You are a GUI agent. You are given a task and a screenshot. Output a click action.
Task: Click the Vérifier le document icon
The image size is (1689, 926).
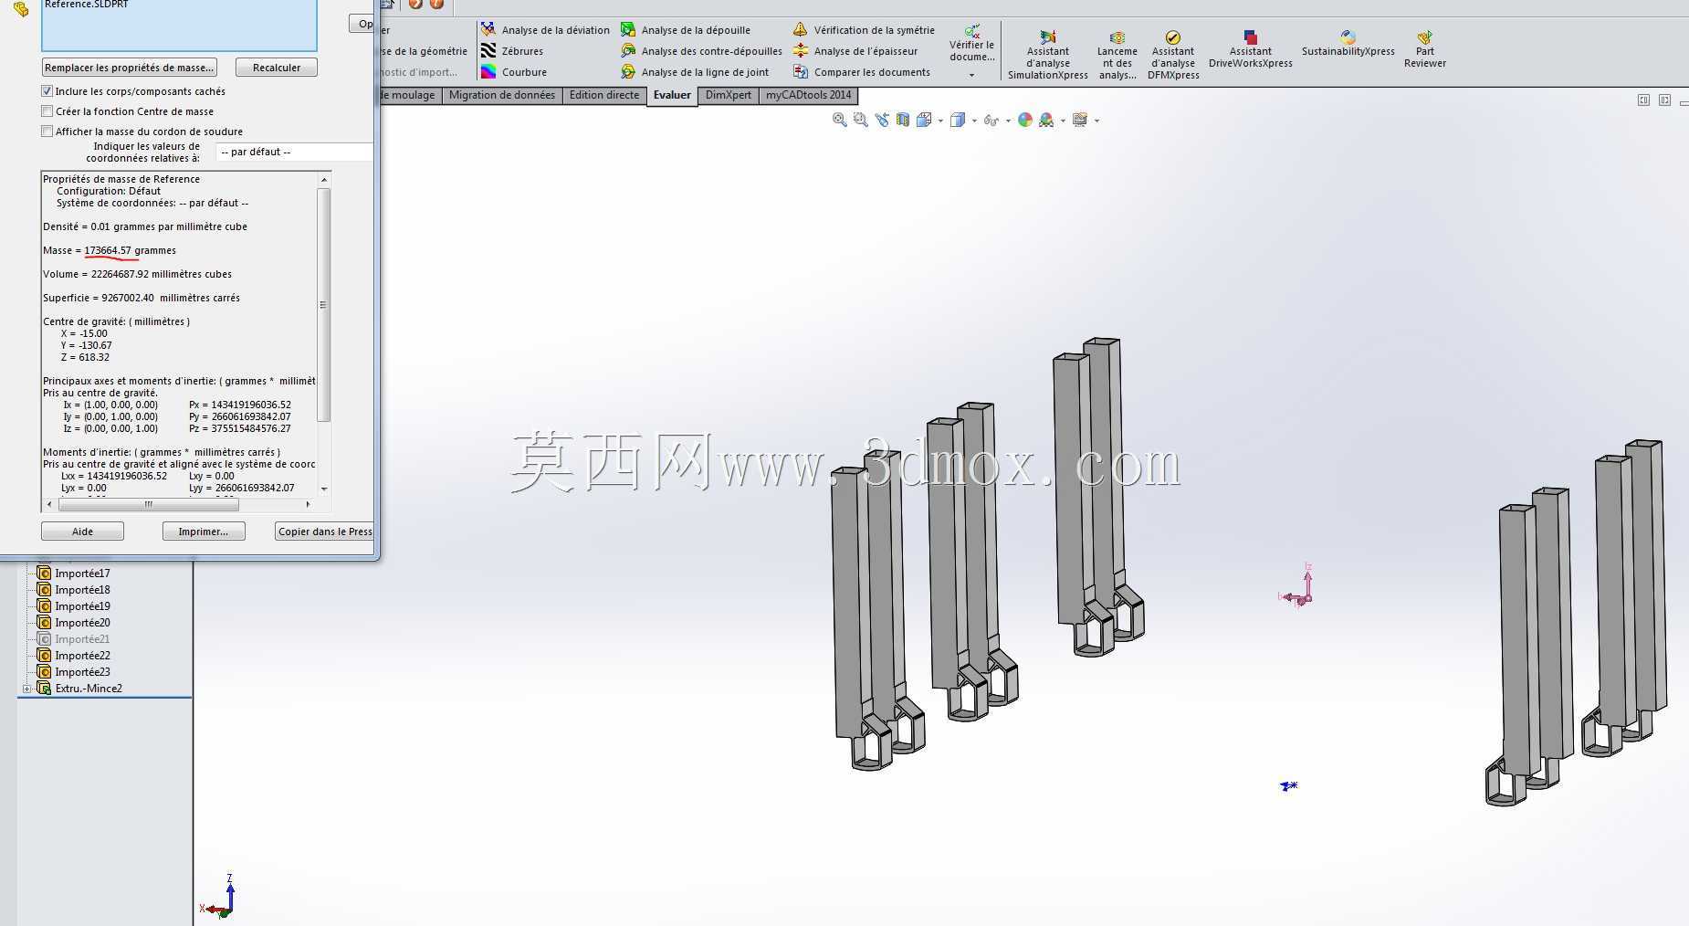click(972, 31)
